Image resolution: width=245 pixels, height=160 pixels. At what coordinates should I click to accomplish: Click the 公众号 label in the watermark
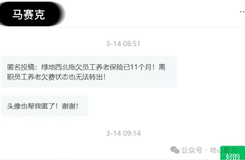coord(192,150)
